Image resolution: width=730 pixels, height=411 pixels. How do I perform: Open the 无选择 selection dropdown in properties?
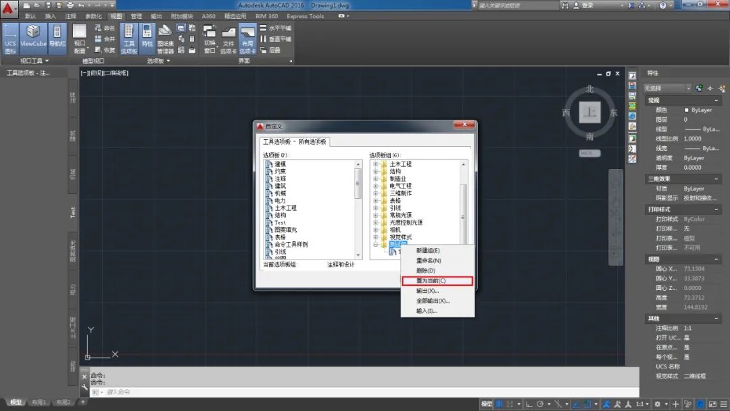[688, 88]
